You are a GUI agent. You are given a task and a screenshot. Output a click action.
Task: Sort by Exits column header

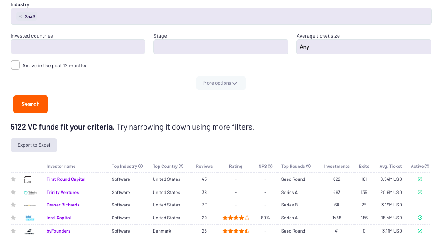click(x=364, y=167)
